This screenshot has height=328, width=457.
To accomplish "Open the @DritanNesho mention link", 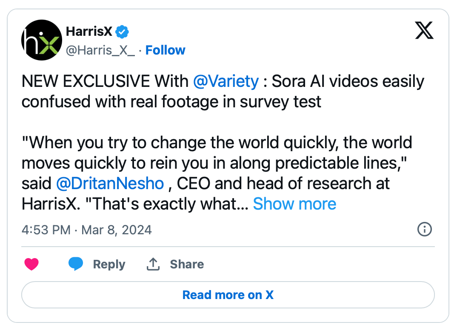I will pos(110,184).
